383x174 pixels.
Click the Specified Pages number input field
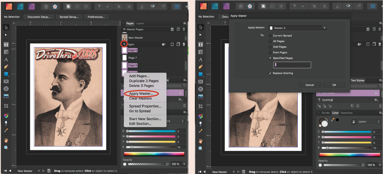click(292, 65)
